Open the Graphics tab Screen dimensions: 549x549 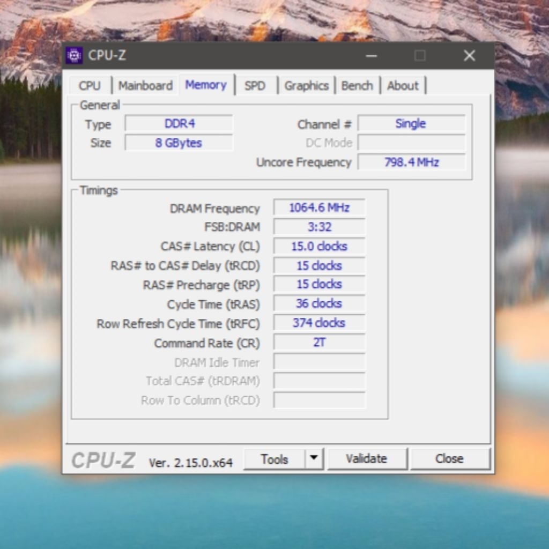(307, 85)
